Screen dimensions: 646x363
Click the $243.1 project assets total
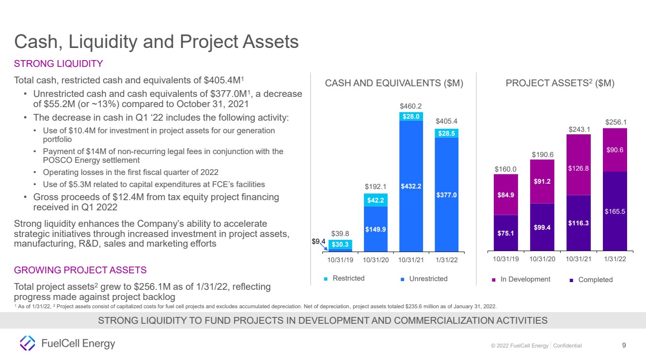[579, 129]
